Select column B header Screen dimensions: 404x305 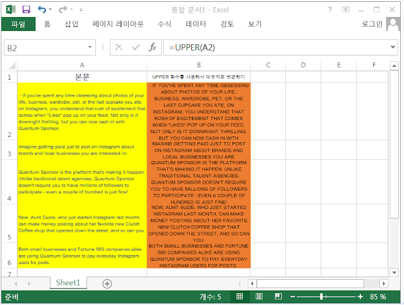(x=199, y=65)
